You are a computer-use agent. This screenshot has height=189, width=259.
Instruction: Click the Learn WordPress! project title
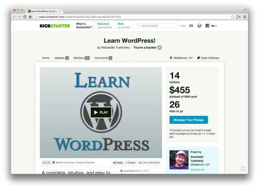(129, 41)
